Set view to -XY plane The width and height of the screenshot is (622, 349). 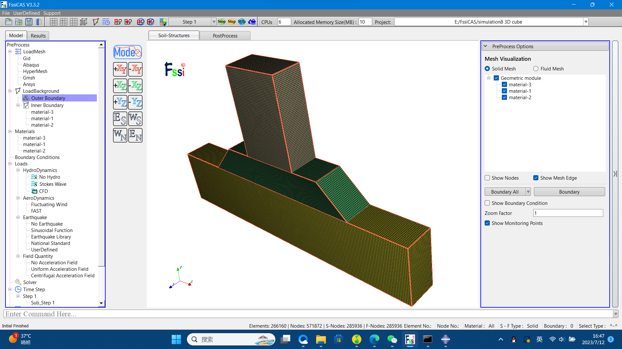pos(135,69)
